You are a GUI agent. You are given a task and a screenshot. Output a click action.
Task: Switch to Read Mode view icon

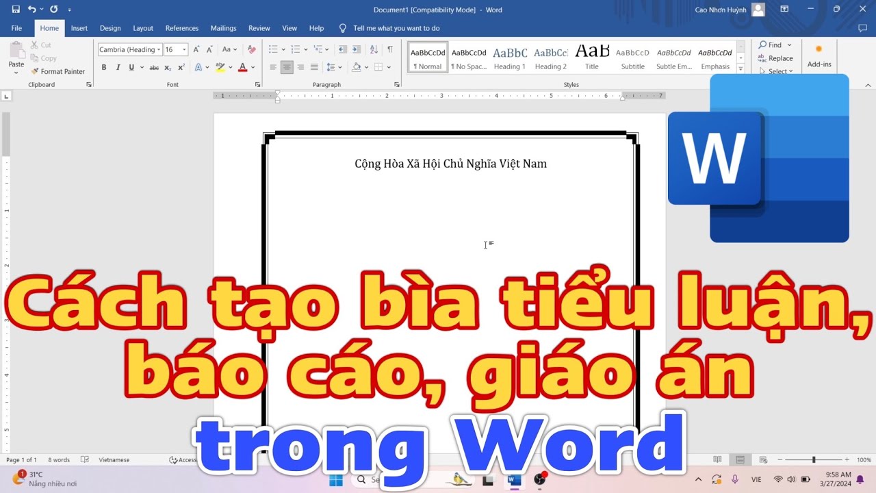coord(717,460)
